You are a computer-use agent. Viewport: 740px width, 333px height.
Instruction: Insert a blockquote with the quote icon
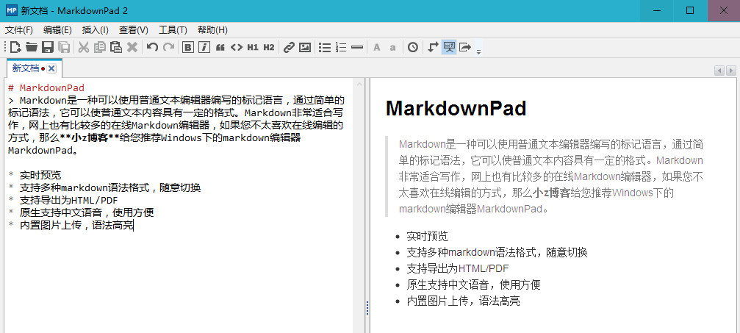tap(220, 47)
